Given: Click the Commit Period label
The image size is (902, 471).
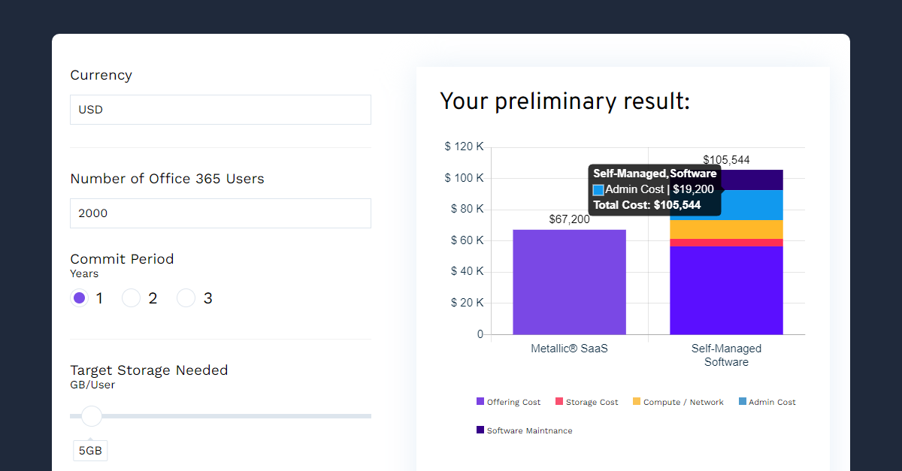Looking at the screenshot, I should [x=122, y=259].
